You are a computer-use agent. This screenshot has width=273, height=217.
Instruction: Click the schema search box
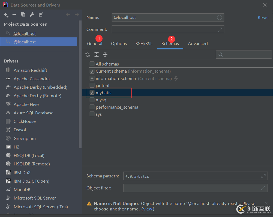click(x=244, y=55)
